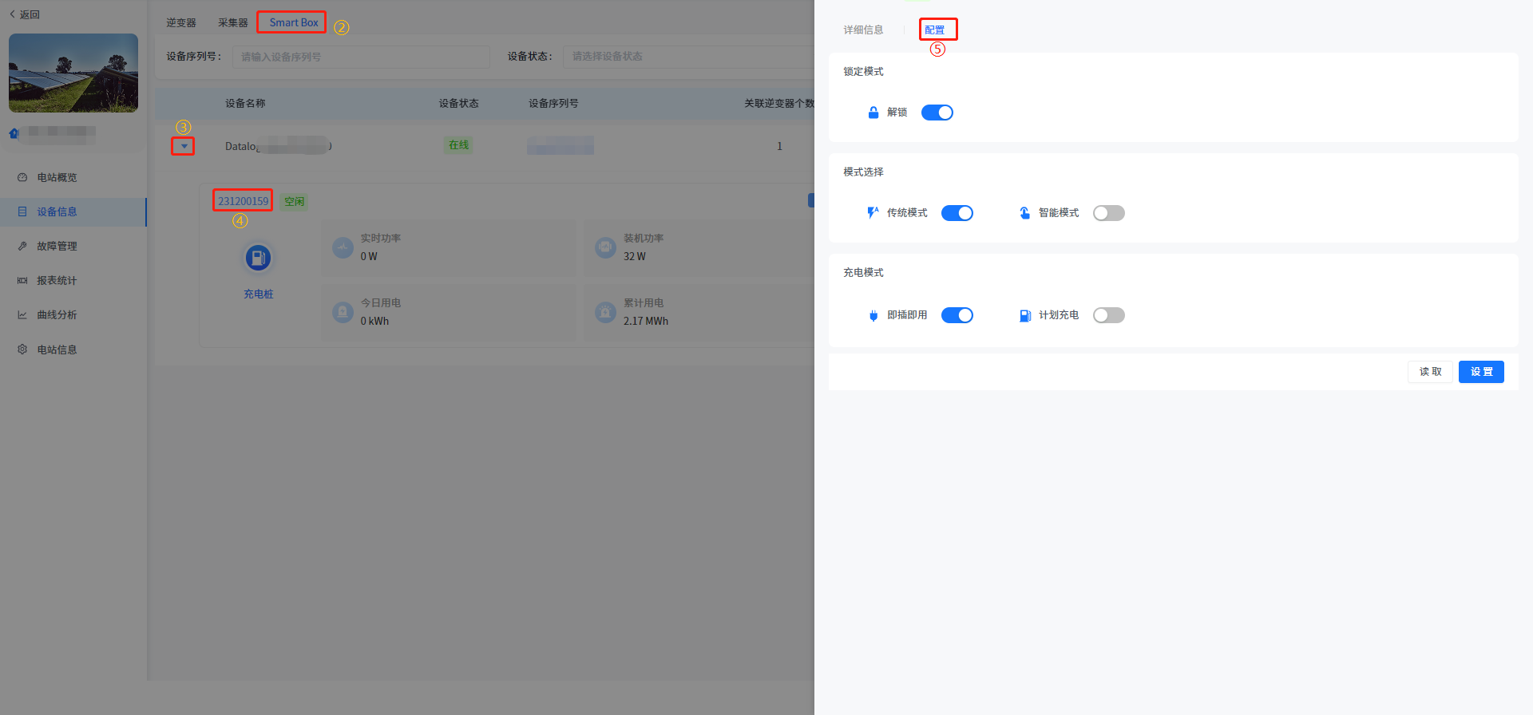Screen dimensions: 1533x715
Task: Click the 累计用电 card icon
Action: [606, 312]
